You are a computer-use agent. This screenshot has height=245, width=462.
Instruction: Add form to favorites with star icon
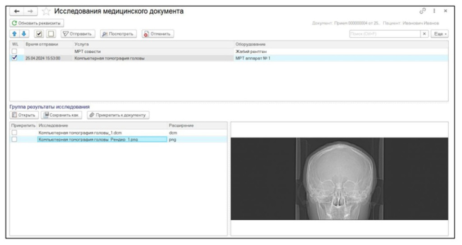pyautogui.click(x=46, y=11)
